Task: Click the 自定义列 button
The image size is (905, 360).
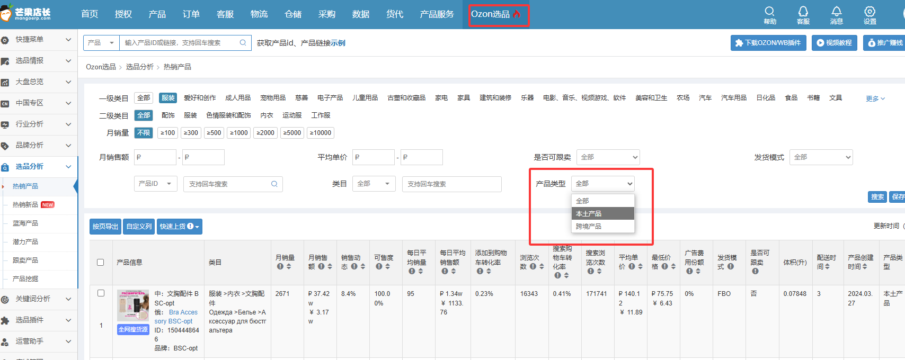Action: click(x=139, y=227)
